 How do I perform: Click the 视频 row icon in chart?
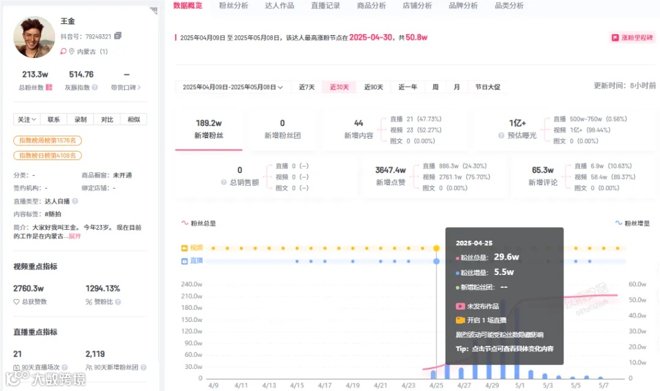tap(185, 248)
